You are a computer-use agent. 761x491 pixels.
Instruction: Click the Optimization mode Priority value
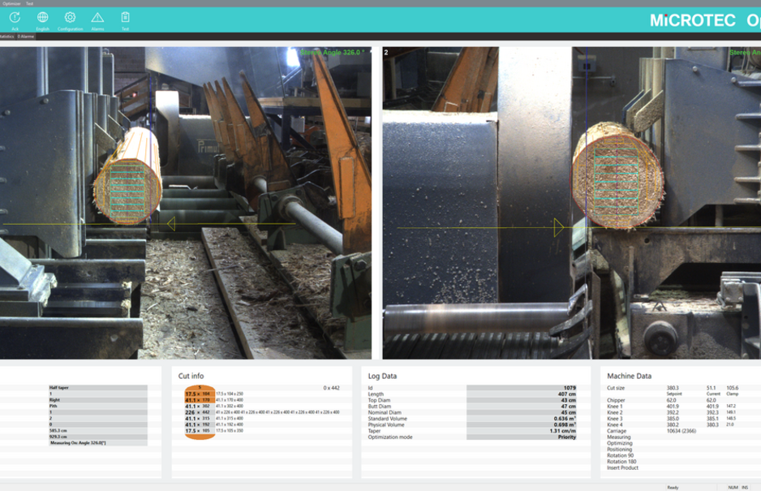566,437
